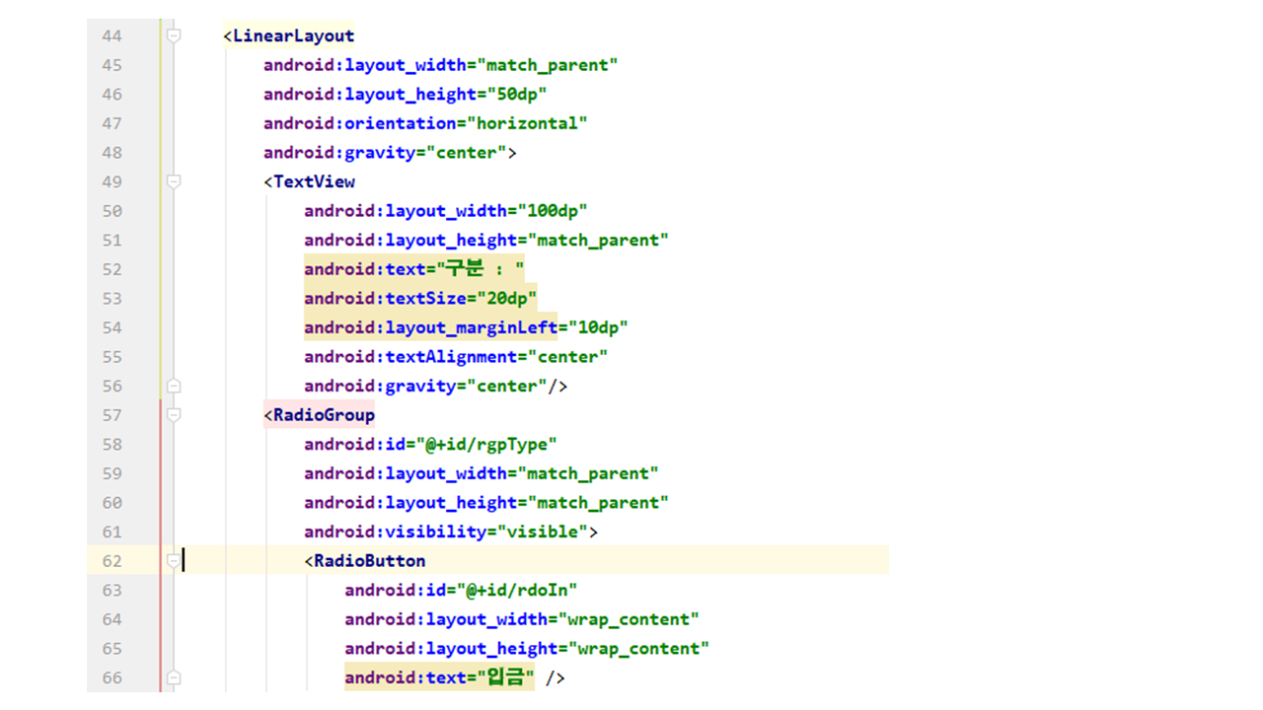Click the fold end marker on line 66
The width and height of the screenshot is (1263, 710).
pyautogui.click(x=174, y=677)
